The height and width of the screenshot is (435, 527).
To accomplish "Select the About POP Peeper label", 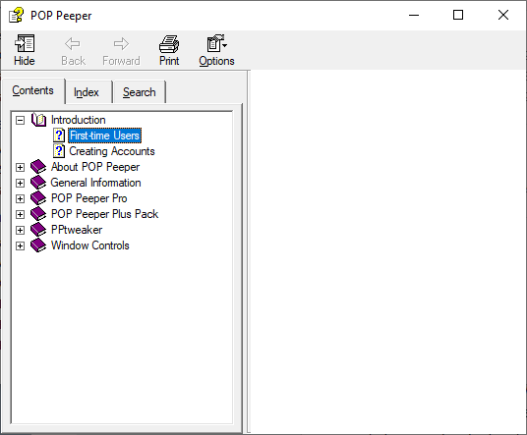I will (x=95, y=167).
